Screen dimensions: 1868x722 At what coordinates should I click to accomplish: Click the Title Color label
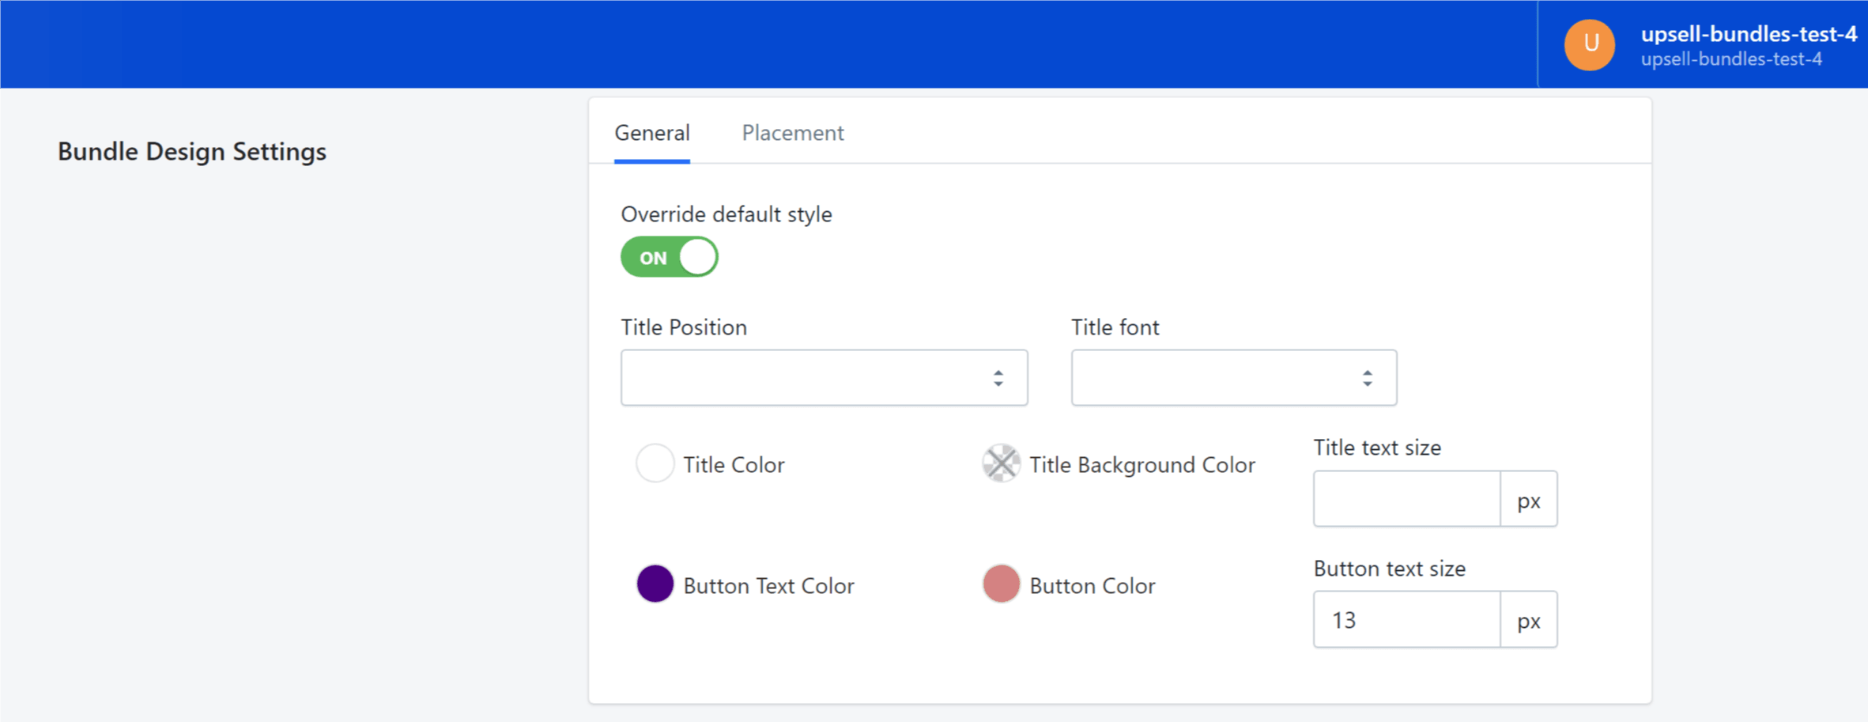[734, 465]
